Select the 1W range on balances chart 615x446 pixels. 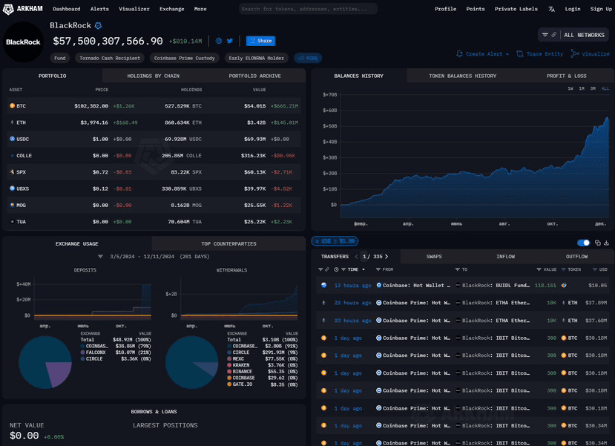(x=570, y=88)
